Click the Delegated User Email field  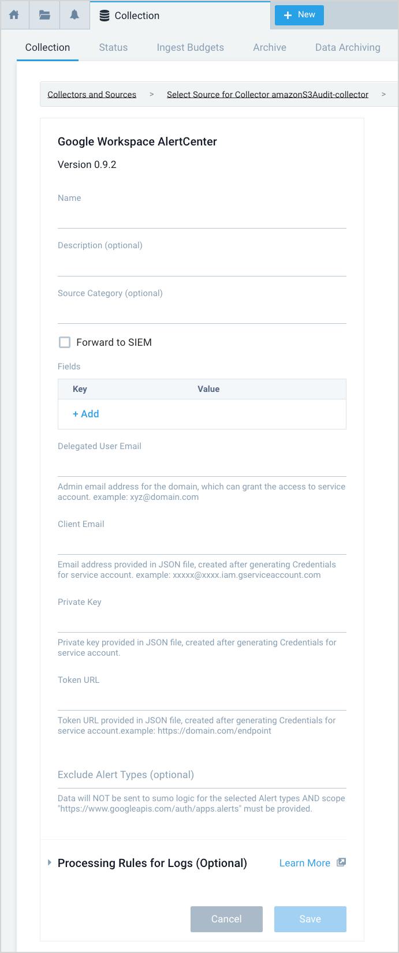click(202, 466)
